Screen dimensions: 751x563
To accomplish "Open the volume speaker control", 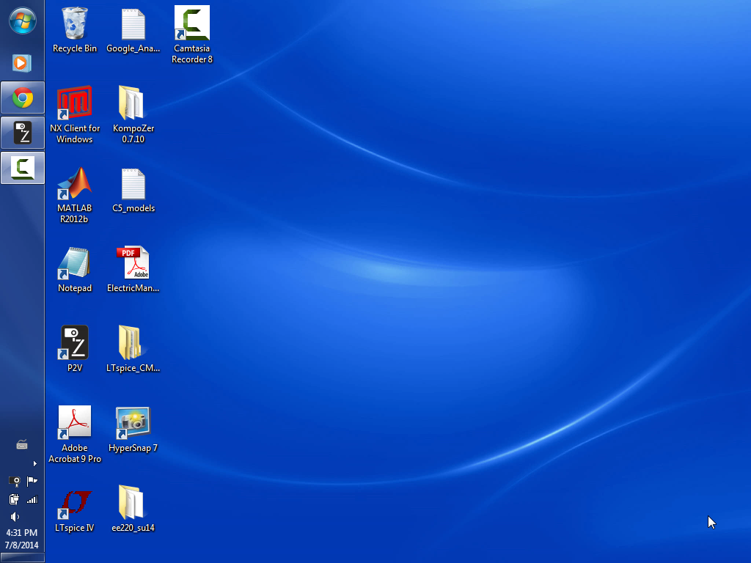I will coord(14,517).
